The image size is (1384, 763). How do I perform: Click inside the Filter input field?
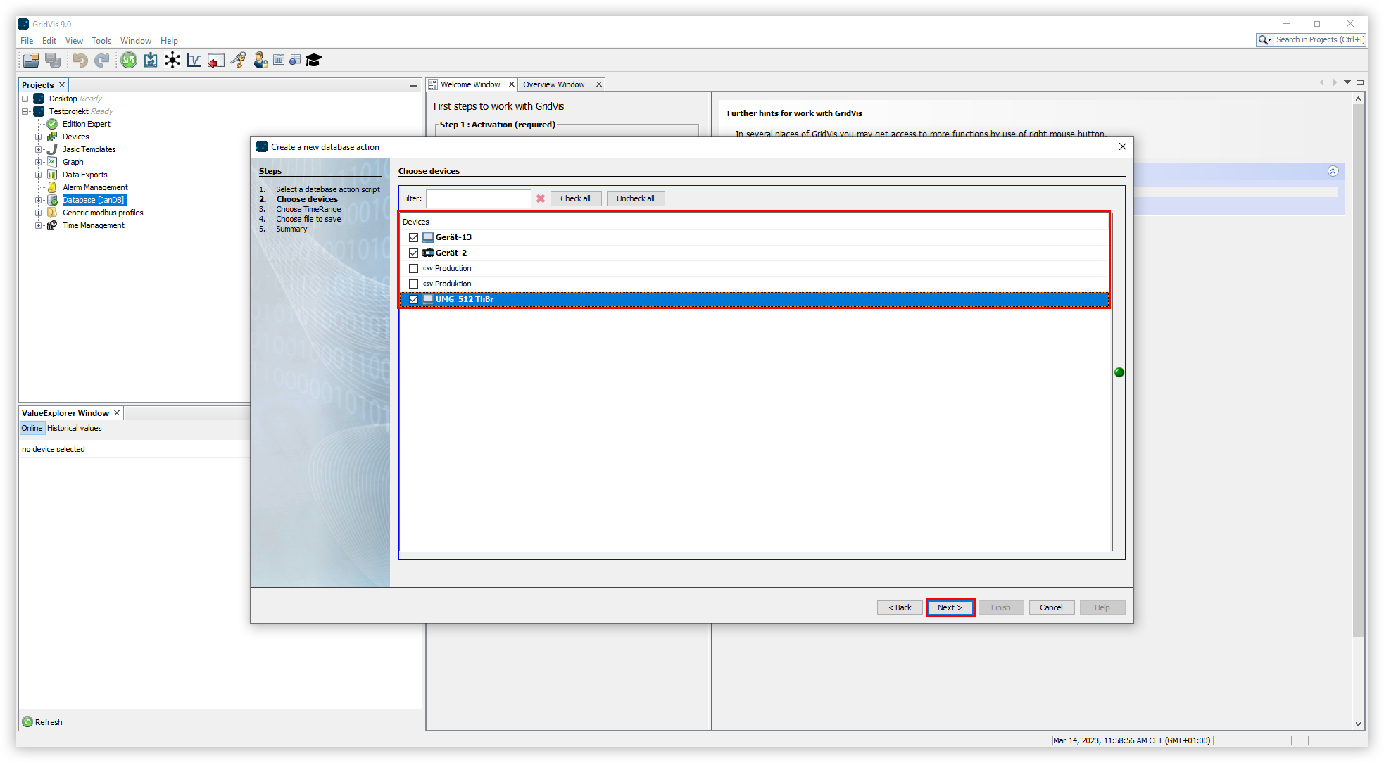tap(478, 198)
